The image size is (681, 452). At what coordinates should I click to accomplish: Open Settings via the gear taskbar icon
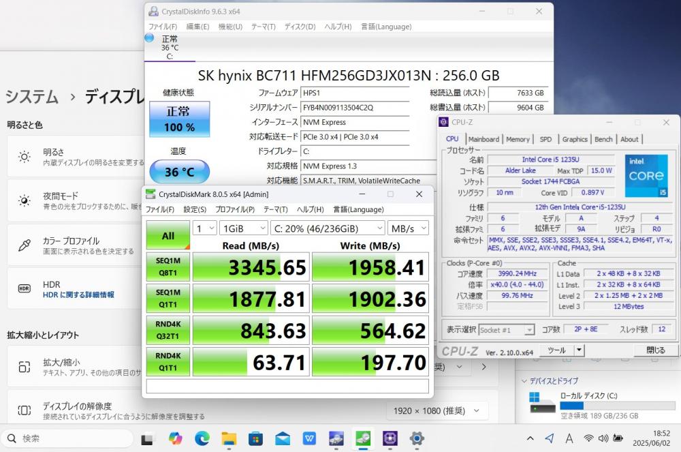417,439
